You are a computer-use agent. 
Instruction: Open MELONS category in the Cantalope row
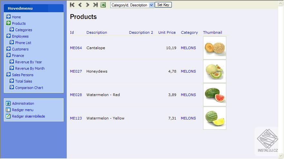(188, 48)
